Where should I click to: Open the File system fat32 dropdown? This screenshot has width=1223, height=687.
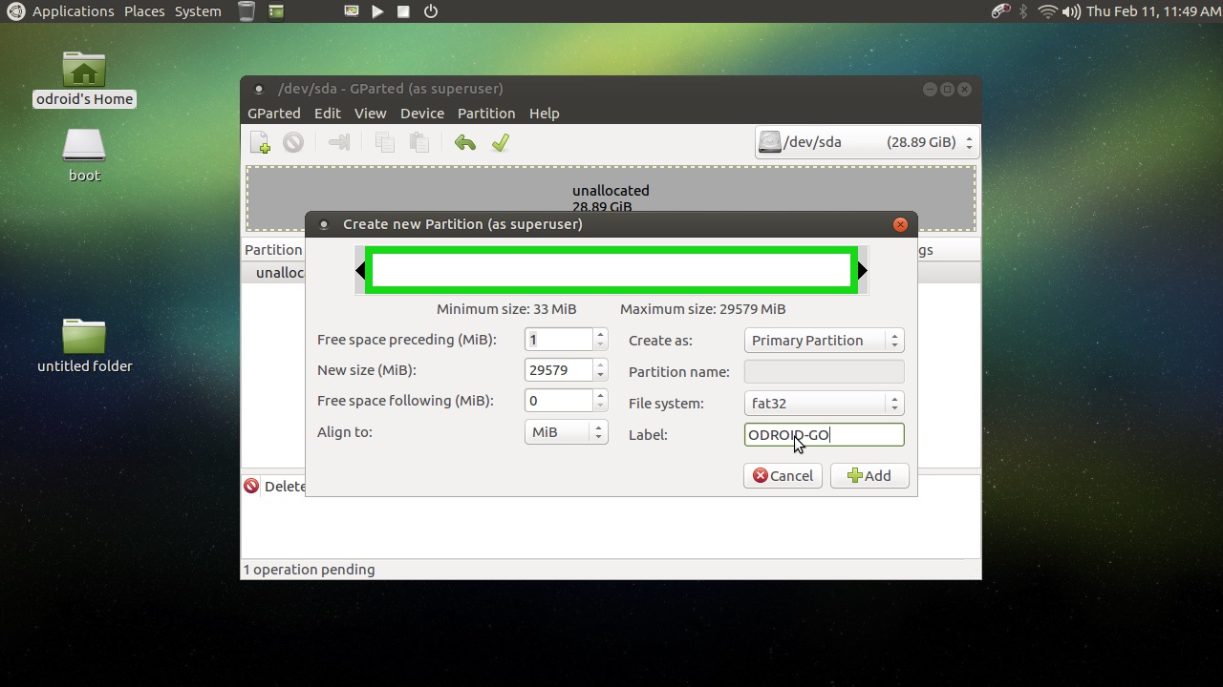pyautogui.click(x=824, y=404)
